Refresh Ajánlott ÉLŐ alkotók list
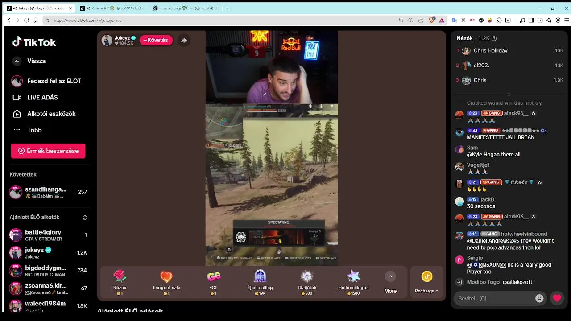 85,218
